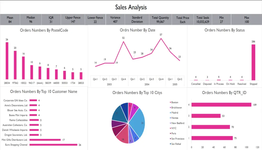This screenshot has height=150, width=262.
Task: Select the 97562 postal code bar
Action: tap(15, 65)
